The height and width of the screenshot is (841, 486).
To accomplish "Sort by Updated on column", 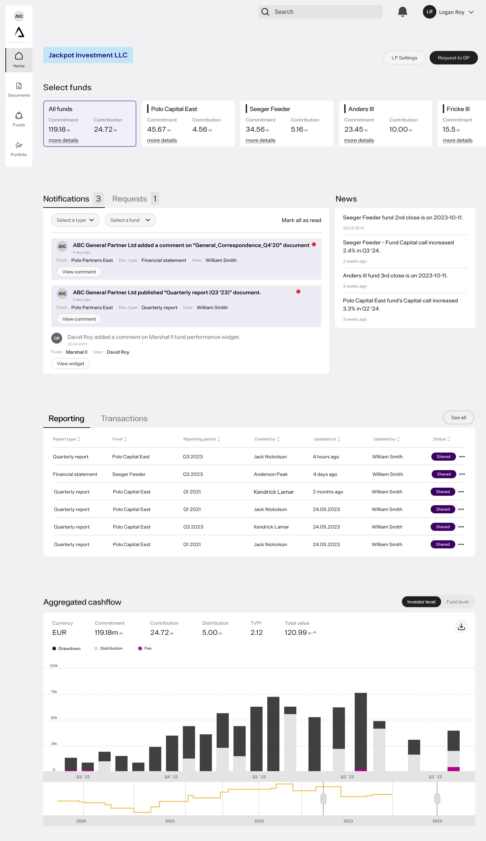I will pyautogui.click(x=327, y=439).
